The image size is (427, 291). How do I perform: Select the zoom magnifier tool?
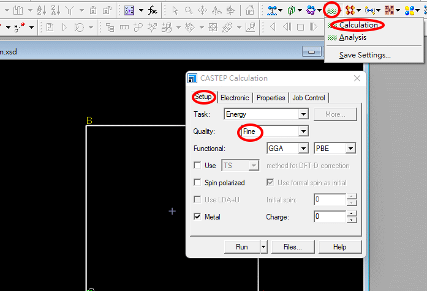pos(189,10)
